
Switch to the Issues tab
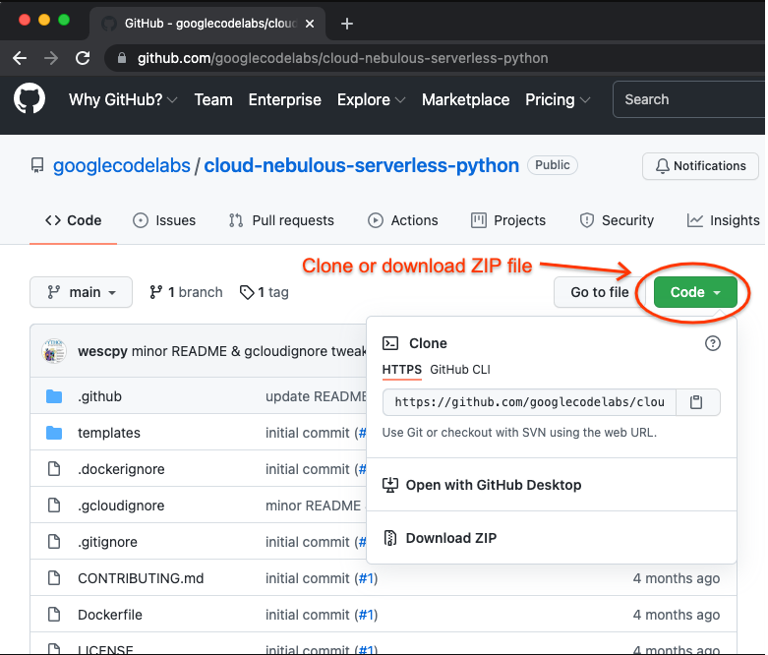point(164,220)
